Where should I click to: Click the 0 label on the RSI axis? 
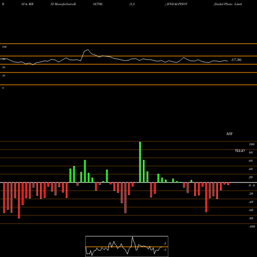pos(3,88)
